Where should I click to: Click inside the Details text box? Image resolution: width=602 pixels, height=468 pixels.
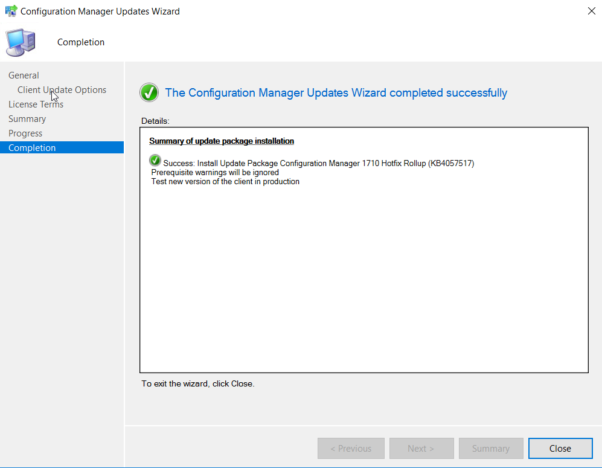(x=364, y=250)
